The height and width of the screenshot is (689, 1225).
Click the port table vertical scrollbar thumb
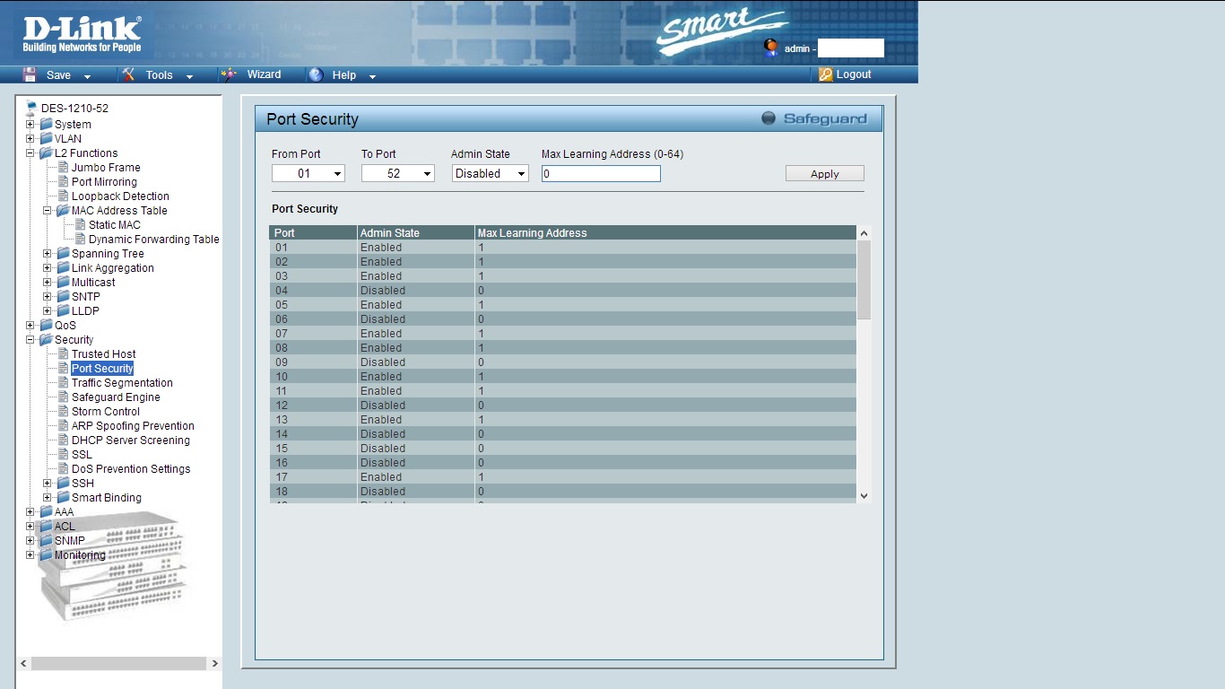tap(864, 280)
